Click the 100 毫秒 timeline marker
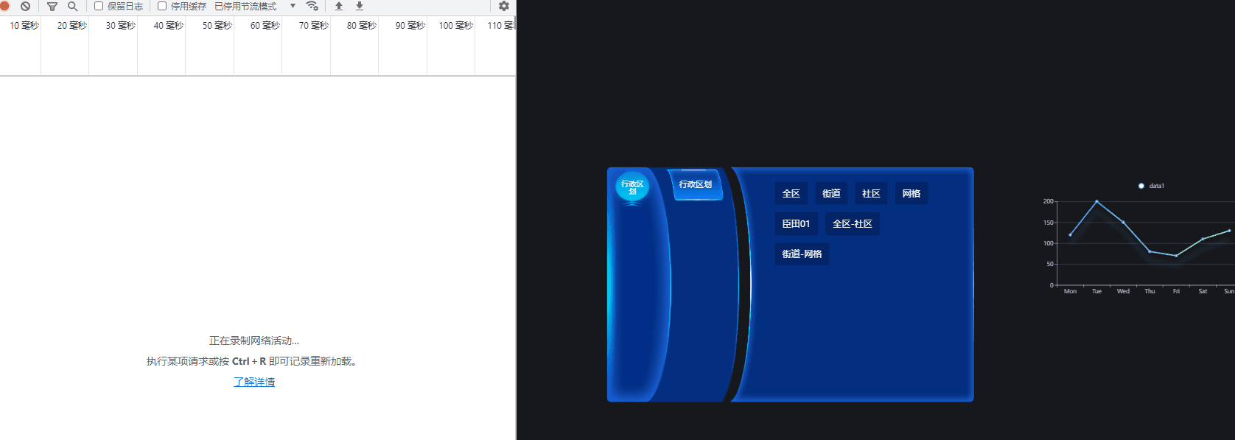This screenshot has height=440, width=1235. point(456,25)
